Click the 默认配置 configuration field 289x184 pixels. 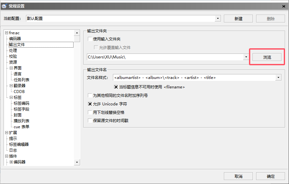tap(120, 19)
